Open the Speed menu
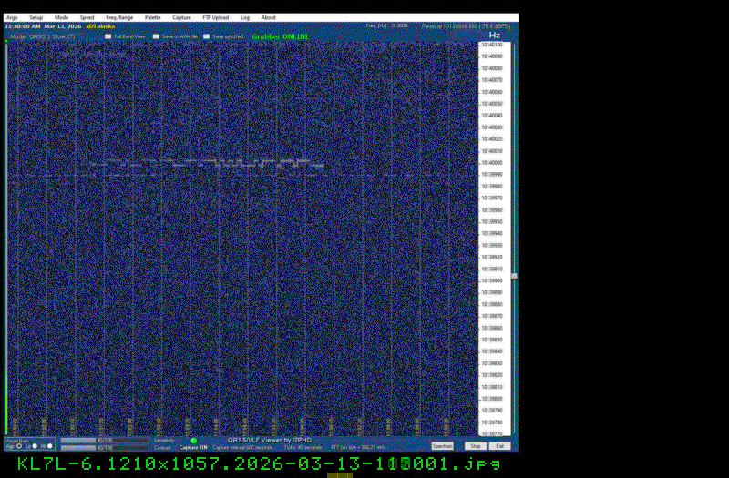The height and width of the screenshot is (478, 729). 87,17
